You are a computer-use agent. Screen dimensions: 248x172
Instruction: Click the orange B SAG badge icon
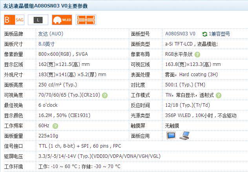(14, 20)
